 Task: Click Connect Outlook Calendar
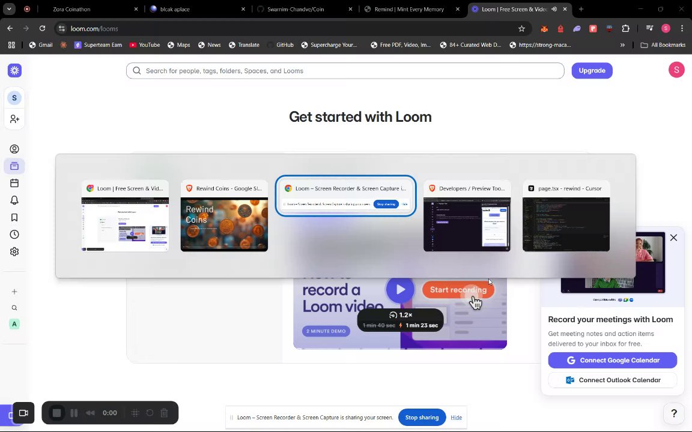tap(613, 380)
